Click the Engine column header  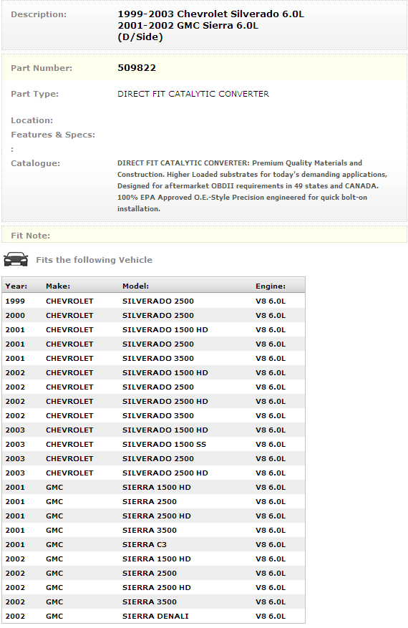pos(271,286)
